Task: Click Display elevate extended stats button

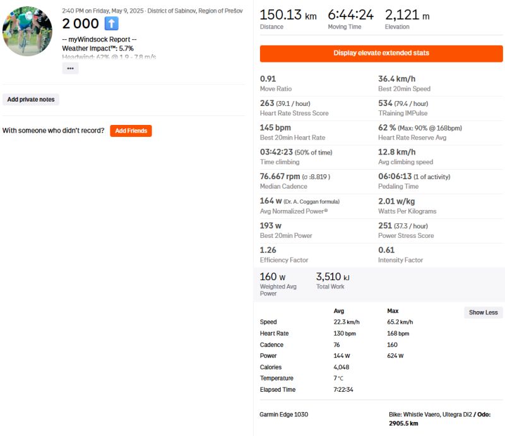Action: point(381,53)
